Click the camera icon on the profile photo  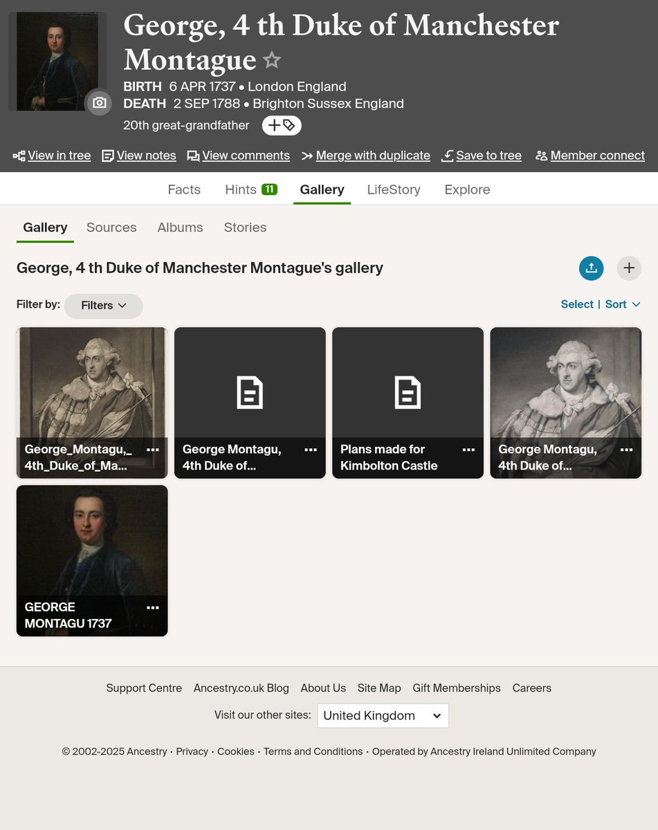(99, 102)
